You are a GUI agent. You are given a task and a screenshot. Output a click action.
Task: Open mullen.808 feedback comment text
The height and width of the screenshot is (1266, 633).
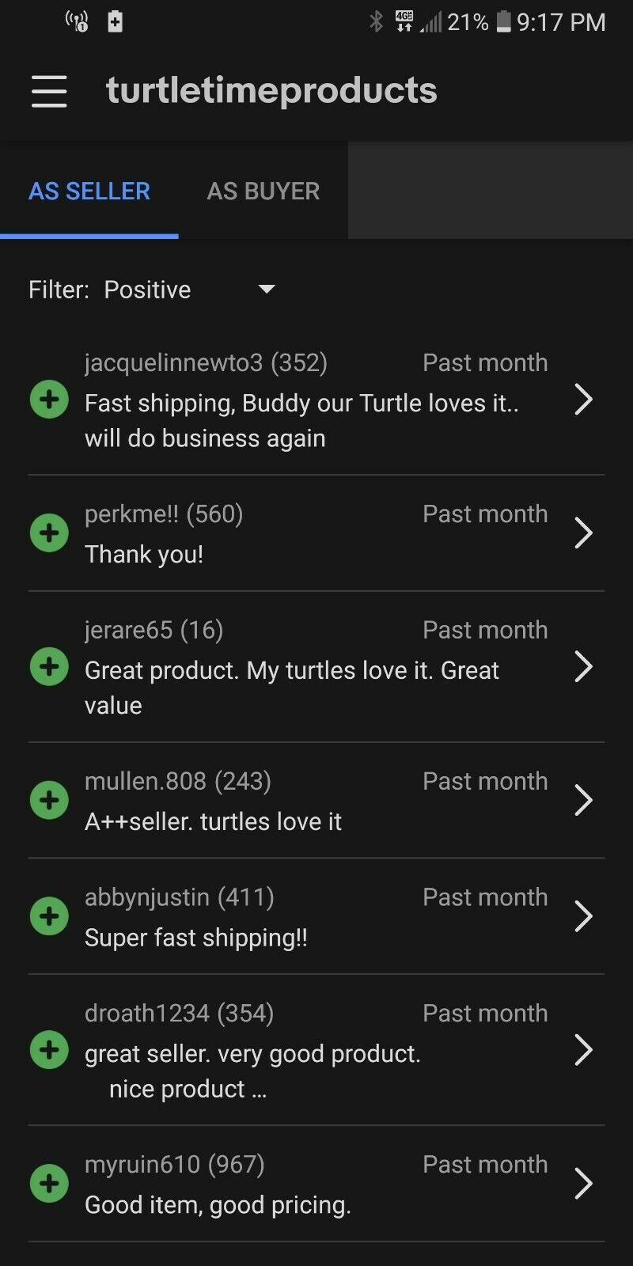214,821
